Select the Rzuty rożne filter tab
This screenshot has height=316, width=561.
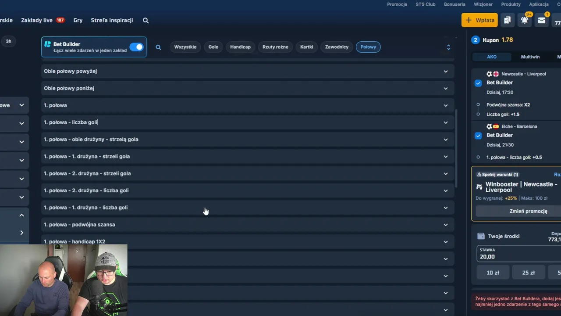(275, 47)
